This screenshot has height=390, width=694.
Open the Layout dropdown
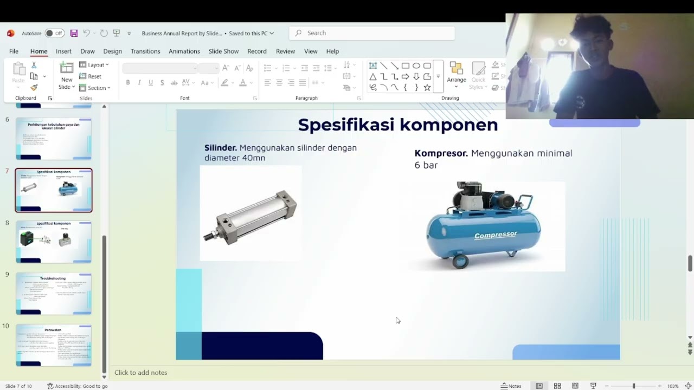tap(94, 64)
